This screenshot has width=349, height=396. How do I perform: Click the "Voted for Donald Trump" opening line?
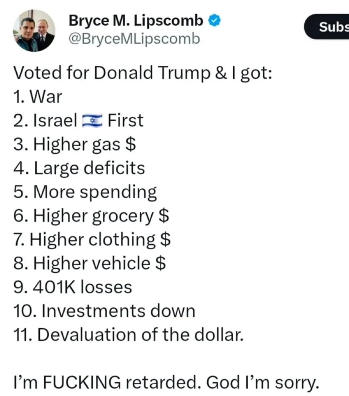(143, 73)
